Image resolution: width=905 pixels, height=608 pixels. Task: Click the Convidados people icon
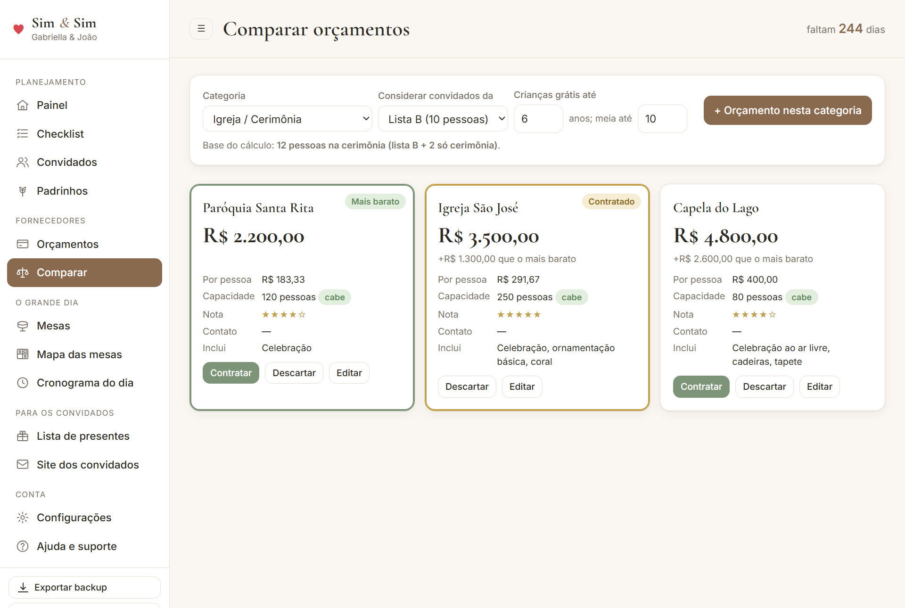pos(23,162)
